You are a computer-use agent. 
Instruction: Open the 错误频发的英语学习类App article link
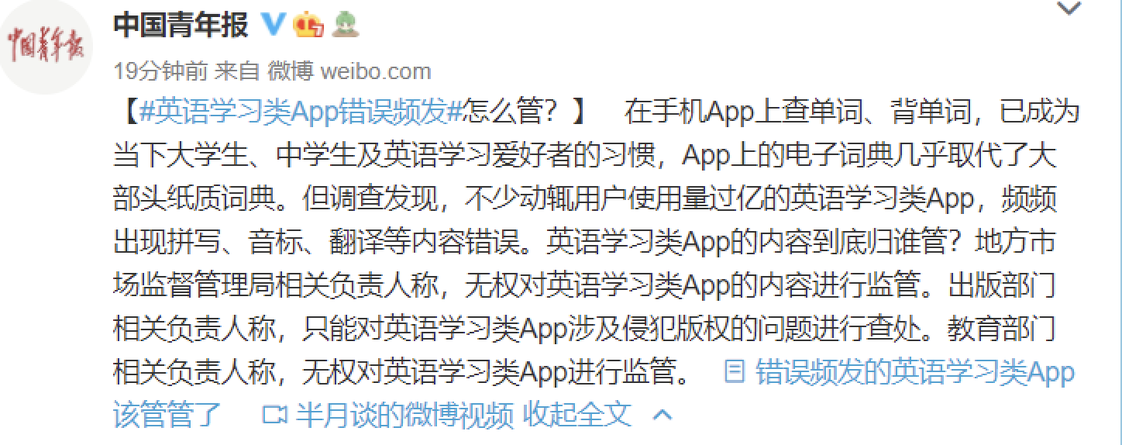(915, 373)
